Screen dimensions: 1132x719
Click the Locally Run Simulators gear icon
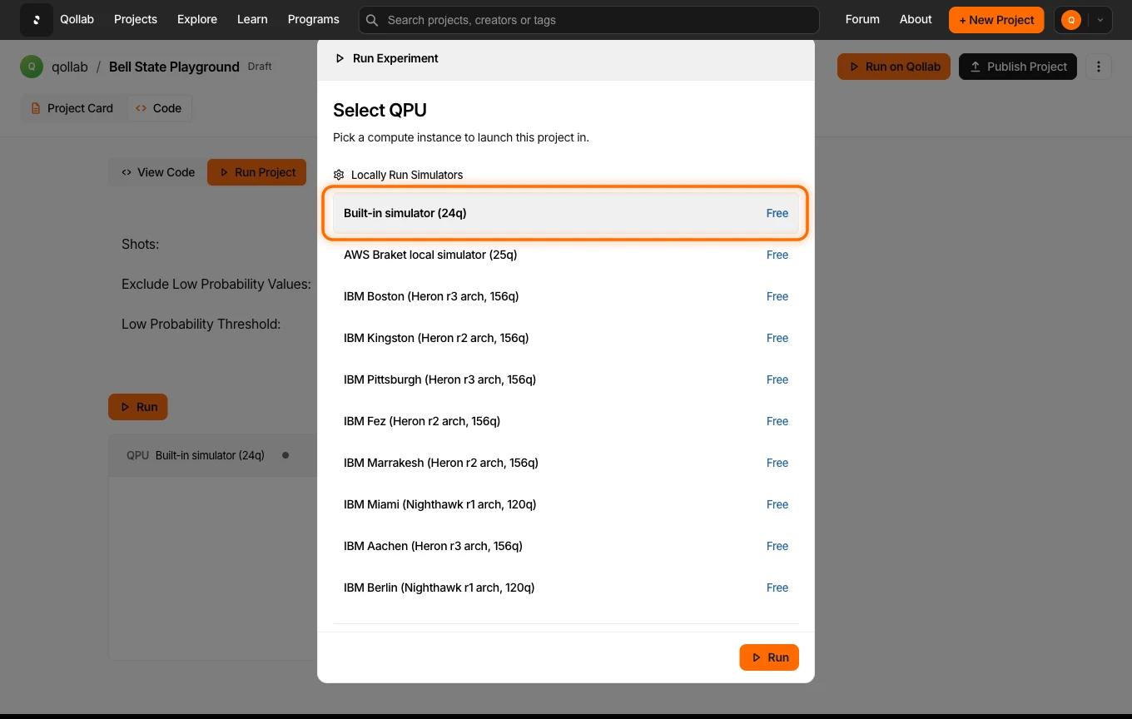point(339,175)
